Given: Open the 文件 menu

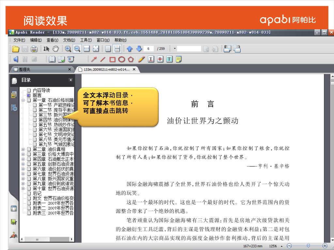Looking at the screenshot, I should click(19, 40).
